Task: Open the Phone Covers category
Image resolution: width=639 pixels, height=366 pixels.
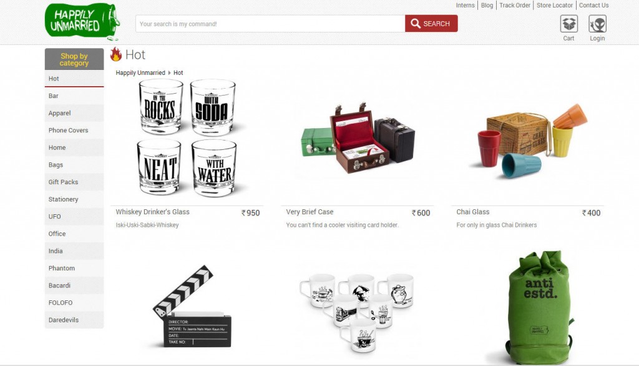Action: [74, 130]
